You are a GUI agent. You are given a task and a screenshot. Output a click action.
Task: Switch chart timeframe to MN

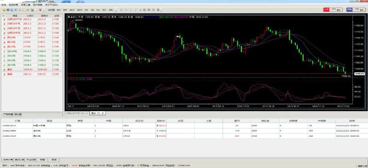pos(111,10)
